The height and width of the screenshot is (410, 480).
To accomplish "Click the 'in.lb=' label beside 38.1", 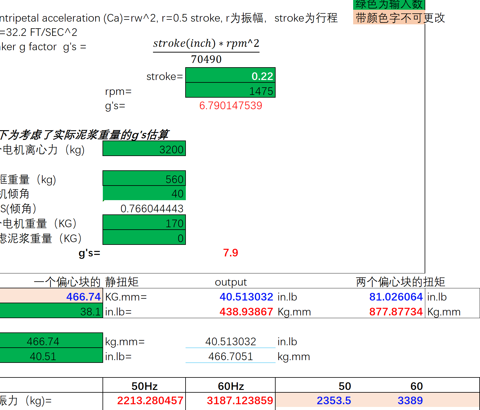I will [118, 312].
